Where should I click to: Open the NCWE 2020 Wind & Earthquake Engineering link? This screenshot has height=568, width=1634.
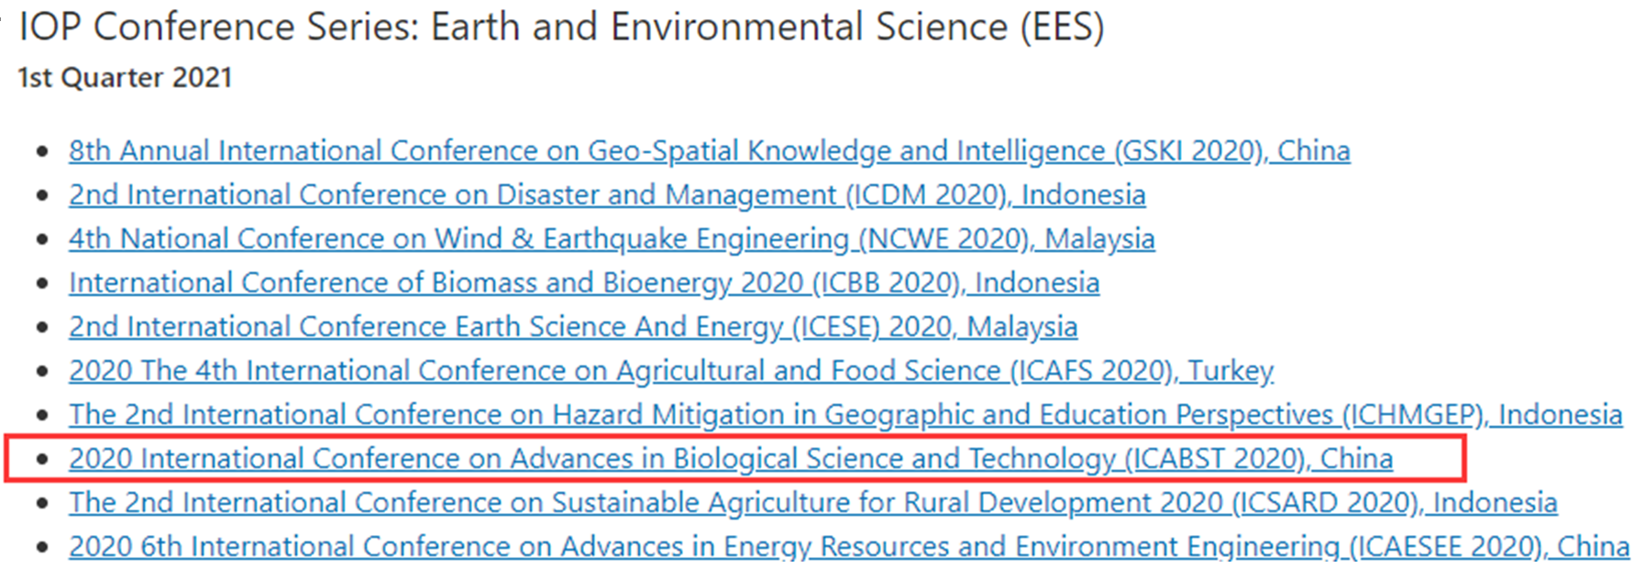click(612, 239)
